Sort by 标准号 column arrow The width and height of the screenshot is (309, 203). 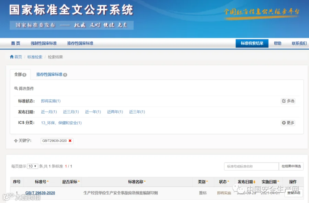(48, 181)
